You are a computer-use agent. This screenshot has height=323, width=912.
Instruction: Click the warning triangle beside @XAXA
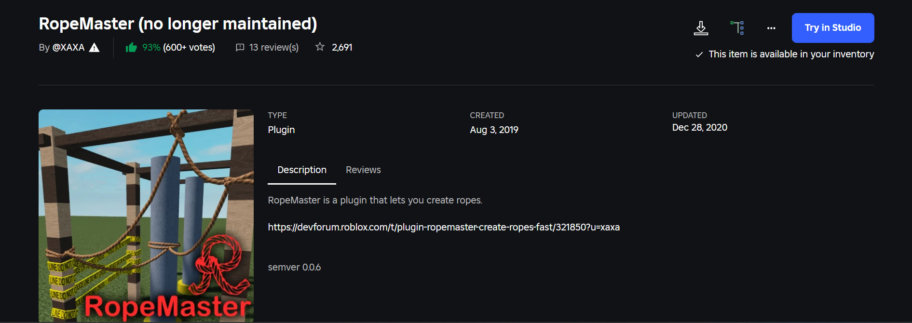95,47
